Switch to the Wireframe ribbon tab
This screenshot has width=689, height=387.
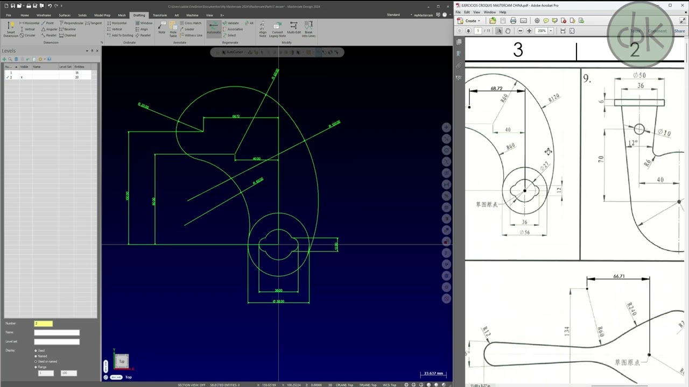(44, 15)
